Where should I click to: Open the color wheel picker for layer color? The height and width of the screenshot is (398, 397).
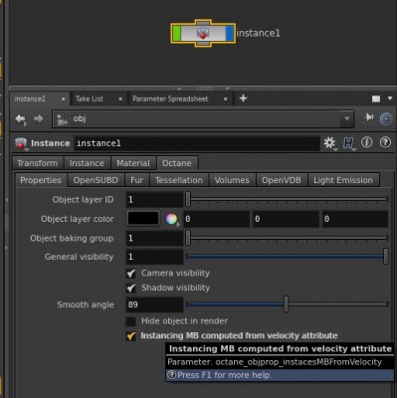(x=171, y=219)
